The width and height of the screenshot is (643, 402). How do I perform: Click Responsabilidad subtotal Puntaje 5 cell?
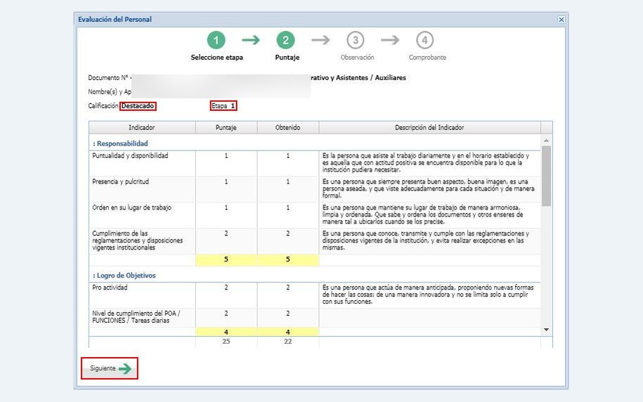point(226,259)
